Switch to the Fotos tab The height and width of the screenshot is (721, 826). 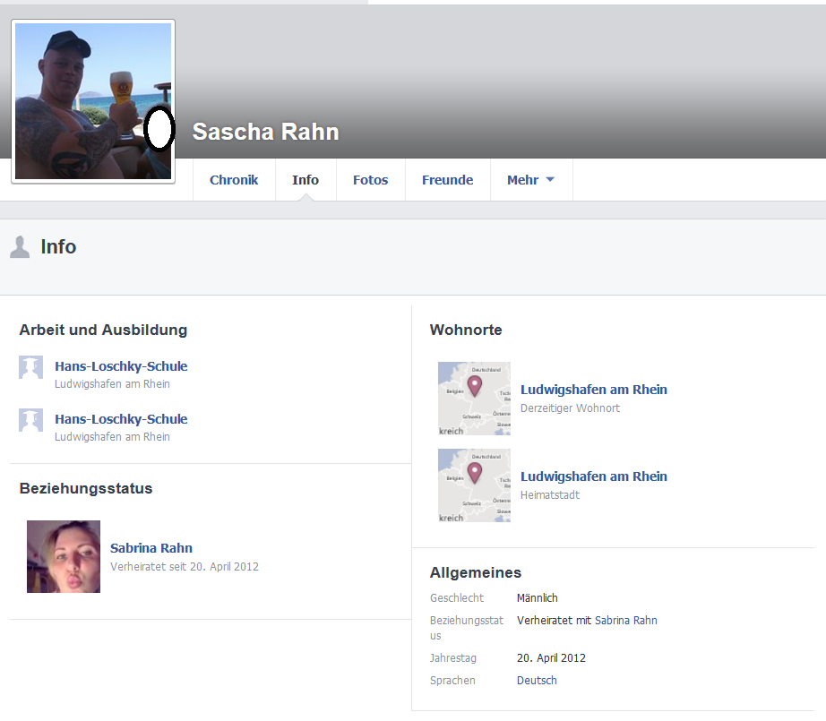pos(370,180)
